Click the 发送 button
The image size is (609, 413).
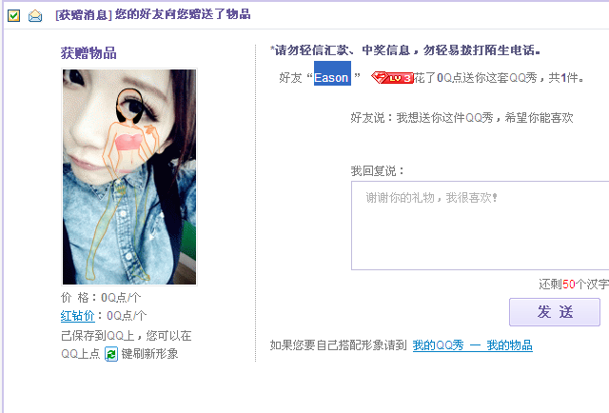555,312
